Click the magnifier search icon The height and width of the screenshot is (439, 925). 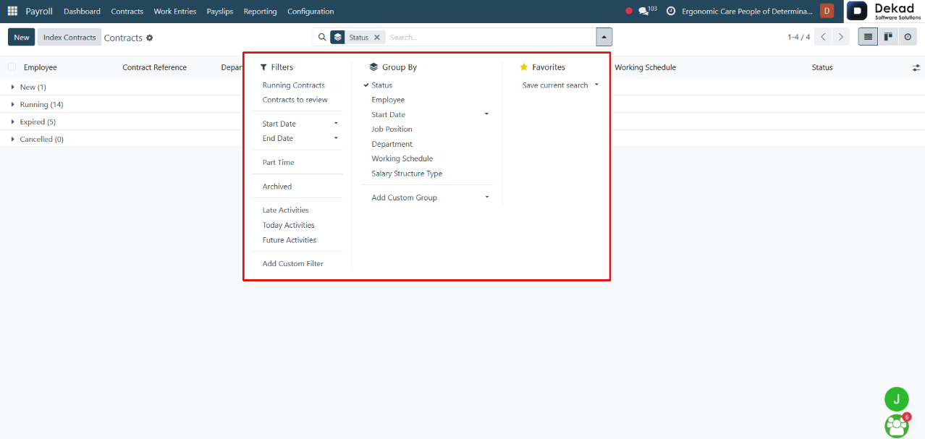tap(322, 37)
